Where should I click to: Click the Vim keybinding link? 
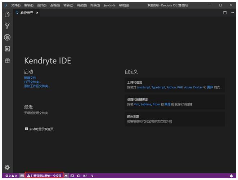click(x=136, y=104)
